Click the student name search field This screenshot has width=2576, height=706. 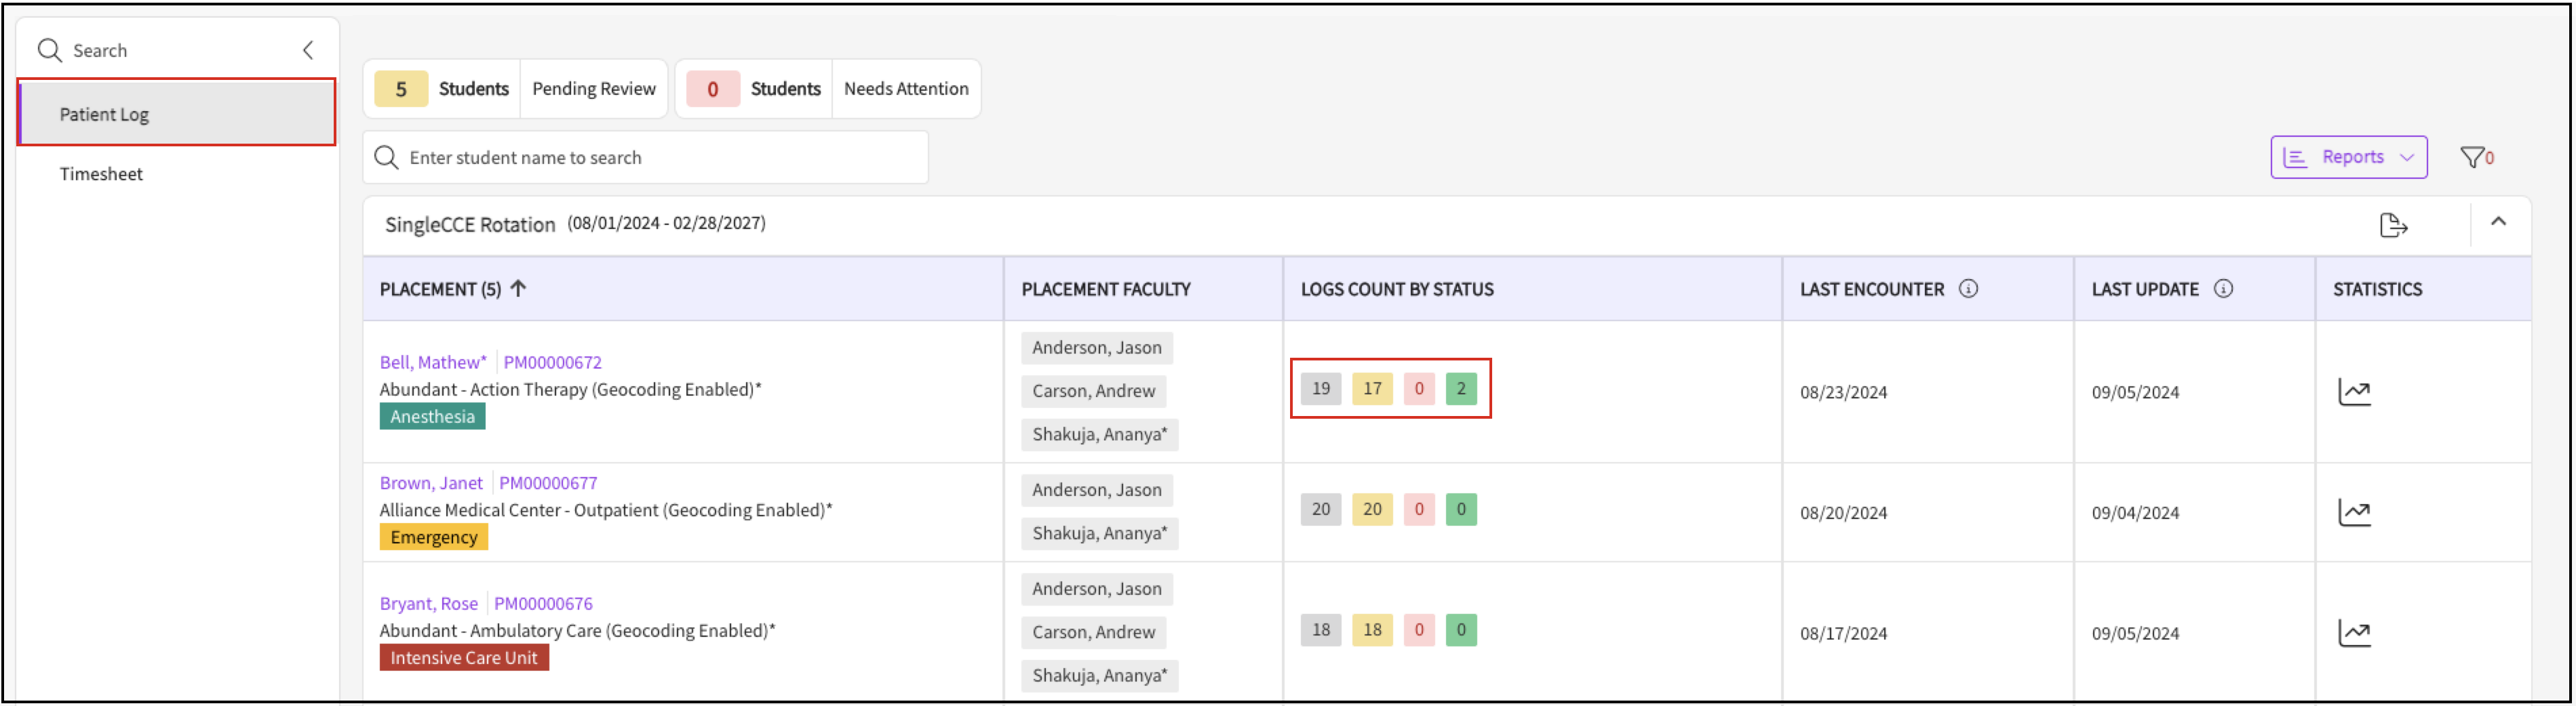pos(645,158)
